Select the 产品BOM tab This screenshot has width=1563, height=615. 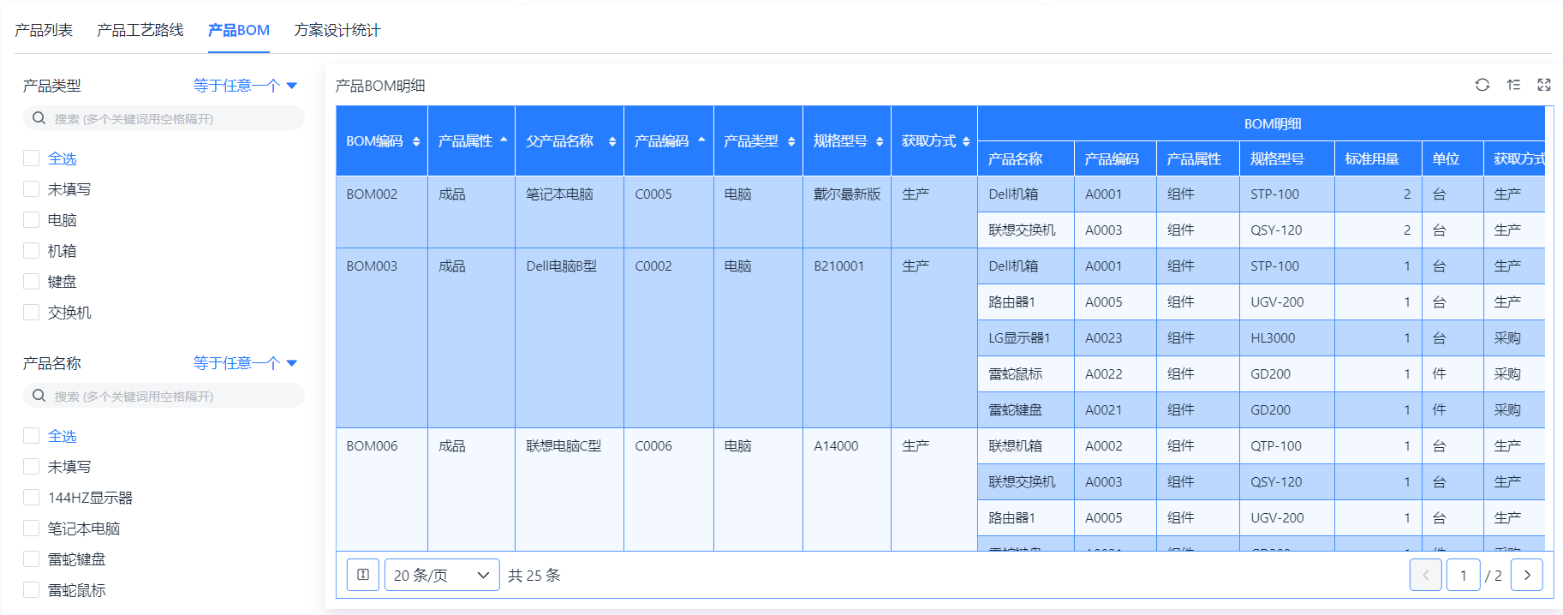point(239,30)
